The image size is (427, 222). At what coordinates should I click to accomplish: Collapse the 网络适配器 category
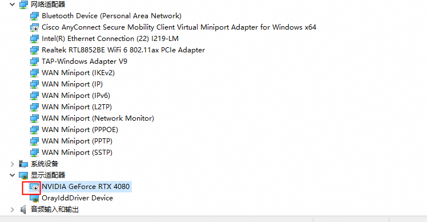click(x=12, y=5)
